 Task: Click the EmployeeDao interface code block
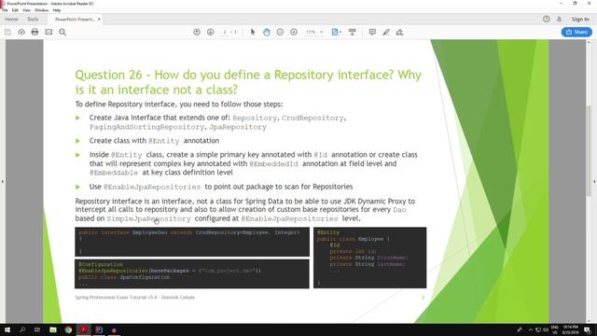(192, 242)
